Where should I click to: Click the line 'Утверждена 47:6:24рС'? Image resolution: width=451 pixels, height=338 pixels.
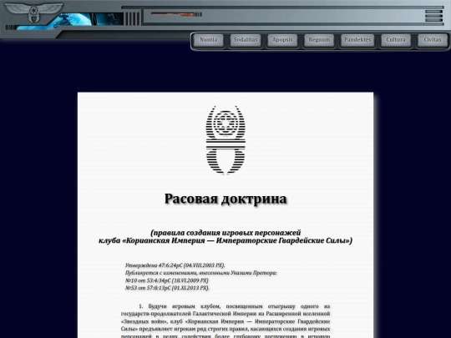click(x=175, y=265)
